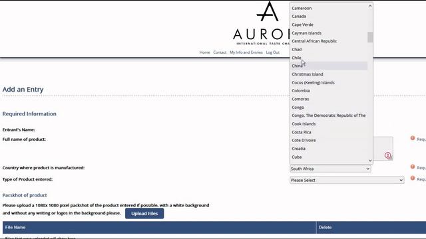The width and height of the screenshot is (426, 239).
Task: Open Type of Product Please Select dropdown
Action: 347,180
